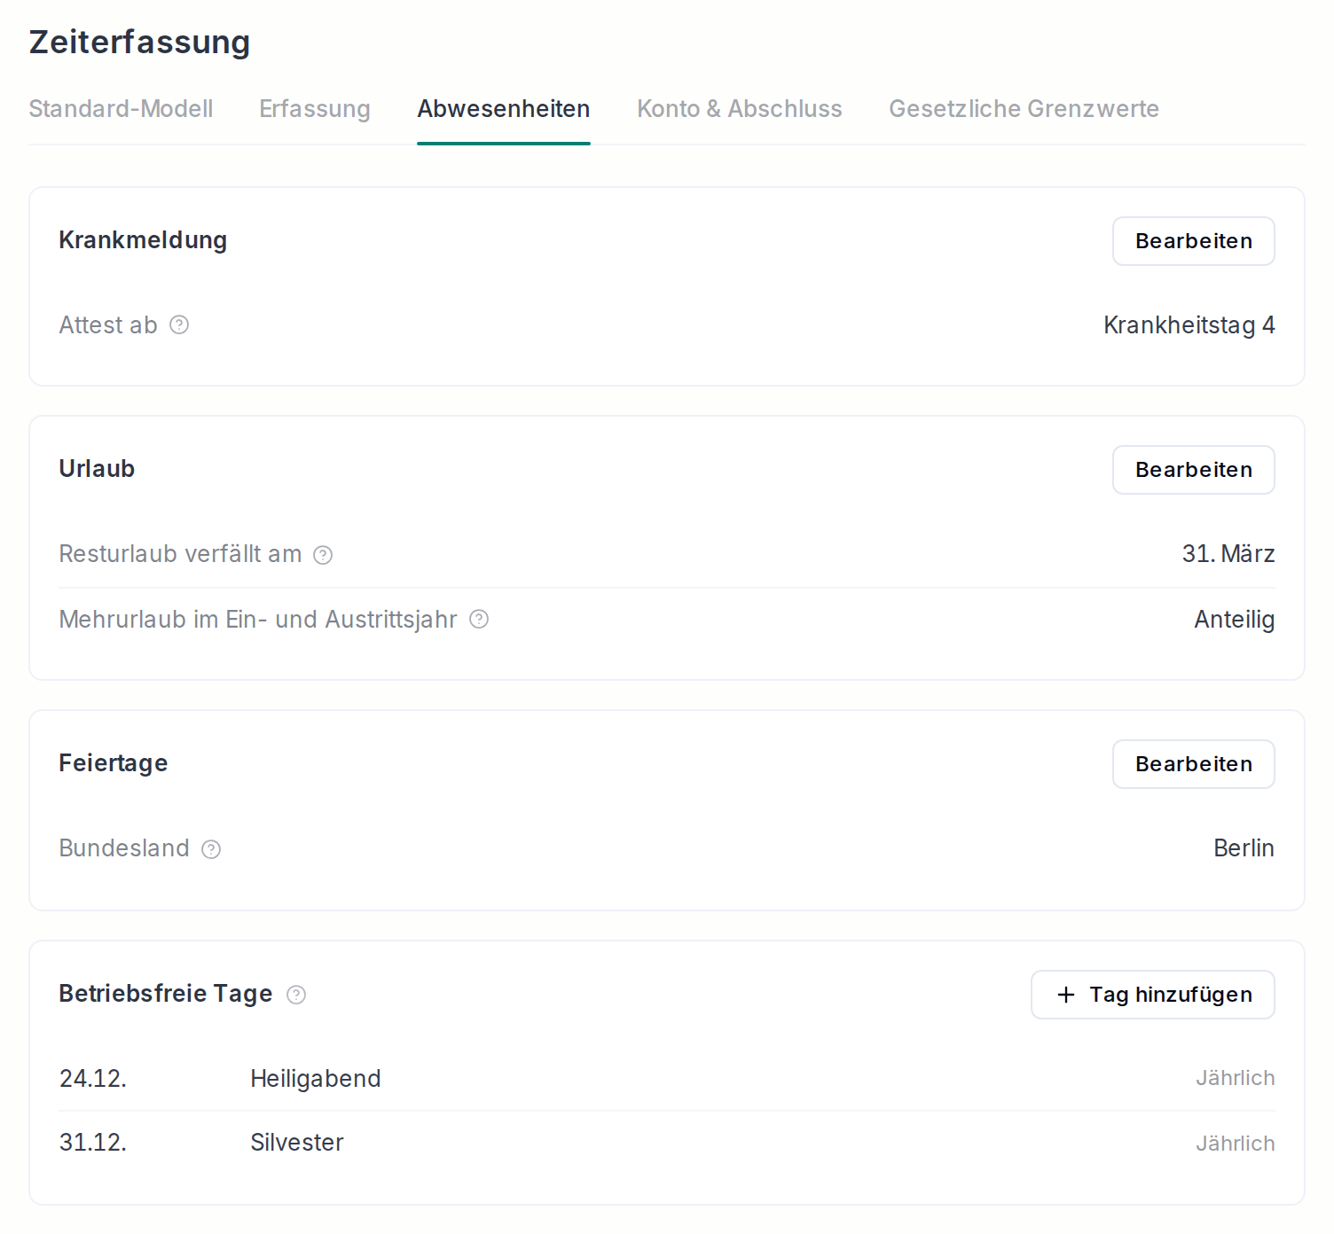Screen dimensions: 1334x1234
Task: Click the Attest ab label
Action: (108, 325)
